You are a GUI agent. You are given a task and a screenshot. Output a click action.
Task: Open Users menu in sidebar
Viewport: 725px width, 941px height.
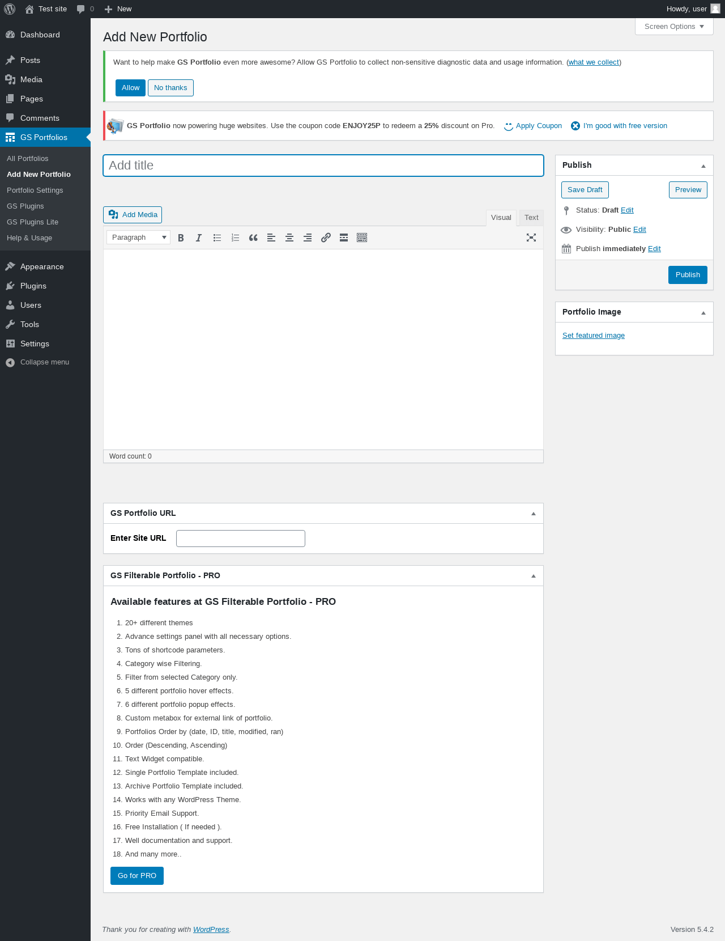[45, 305]
